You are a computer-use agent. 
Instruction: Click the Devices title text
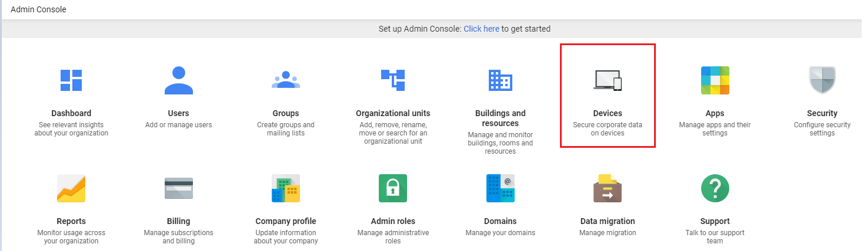(x=608, y=113)
